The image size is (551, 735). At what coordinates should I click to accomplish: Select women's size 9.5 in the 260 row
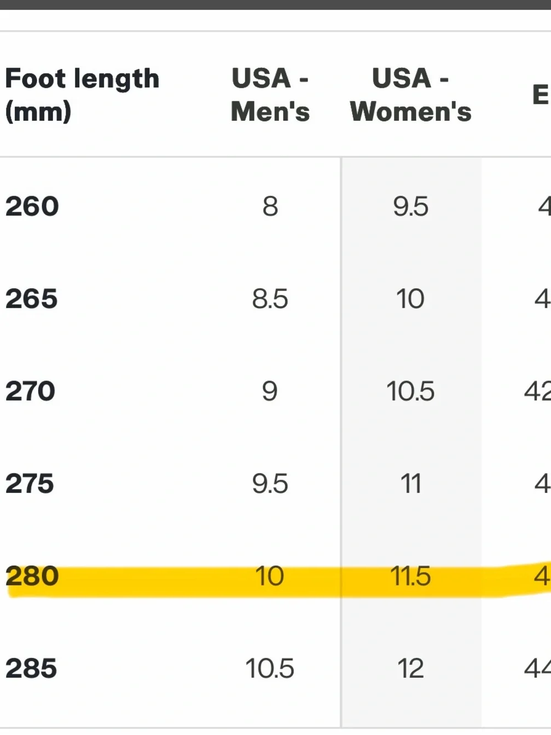pyautogui.click(x=410, y=207)
